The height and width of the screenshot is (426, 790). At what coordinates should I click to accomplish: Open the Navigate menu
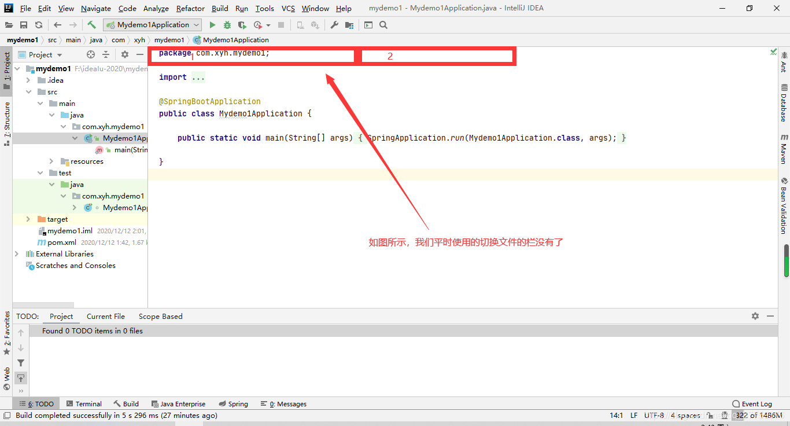pyautogui.click(x=96, y=8)
